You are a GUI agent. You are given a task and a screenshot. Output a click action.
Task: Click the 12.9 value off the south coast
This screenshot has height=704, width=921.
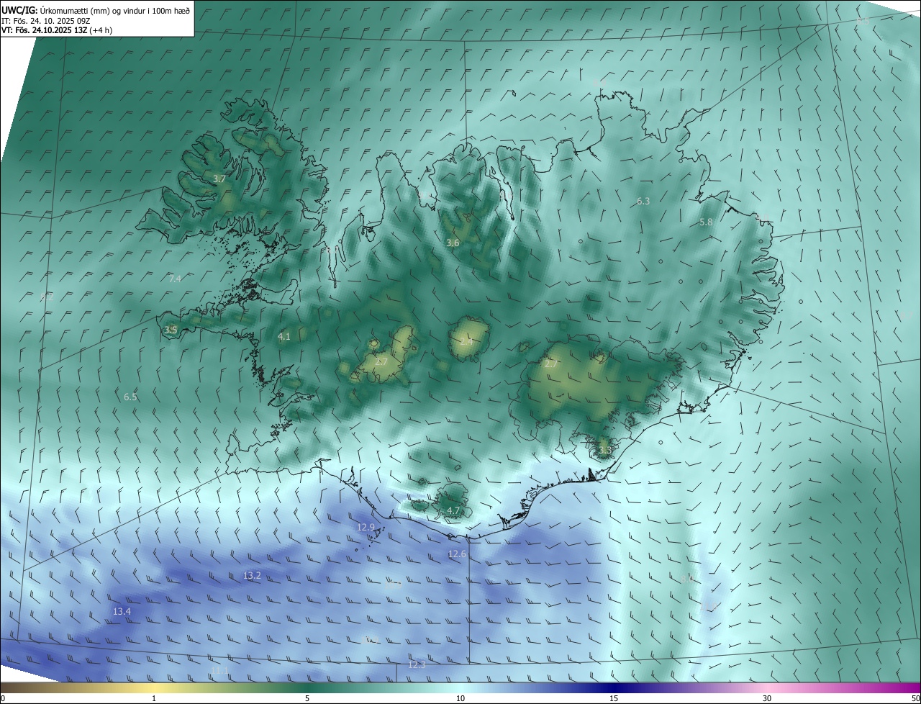(x=366, y=528)
